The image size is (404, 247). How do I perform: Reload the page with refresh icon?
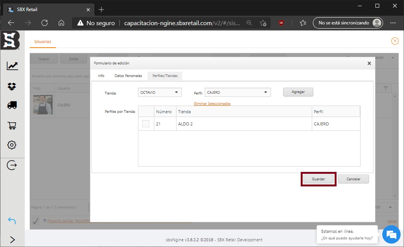tap(45, 23)
